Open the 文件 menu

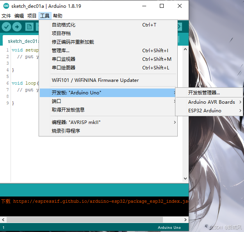coord(6,16)
